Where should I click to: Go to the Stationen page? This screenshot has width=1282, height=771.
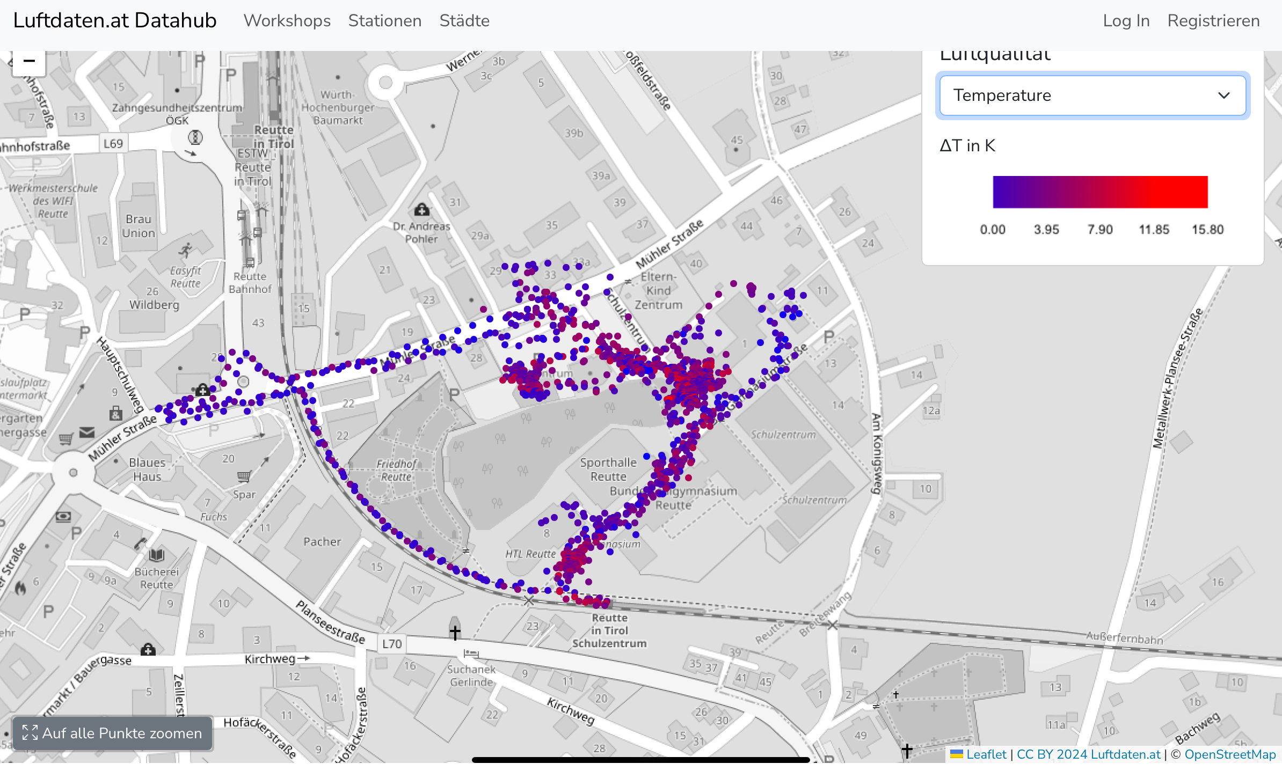click(384, 21)
